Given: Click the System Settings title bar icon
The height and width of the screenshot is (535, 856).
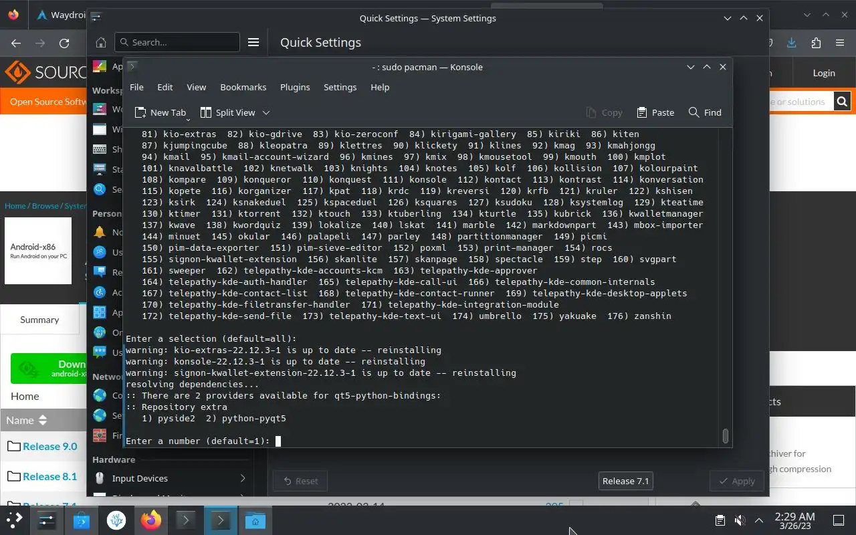Looking at the screenshot, I should 96,18.
